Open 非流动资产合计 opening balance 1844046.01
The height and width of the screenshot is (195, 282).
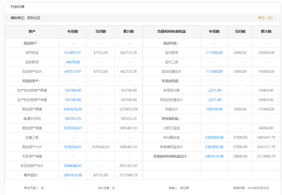pyautogui.click(x=73, y=166)
